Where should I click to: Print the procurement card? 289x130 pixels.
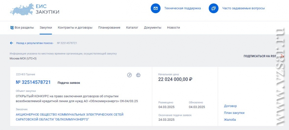point(138,75)
